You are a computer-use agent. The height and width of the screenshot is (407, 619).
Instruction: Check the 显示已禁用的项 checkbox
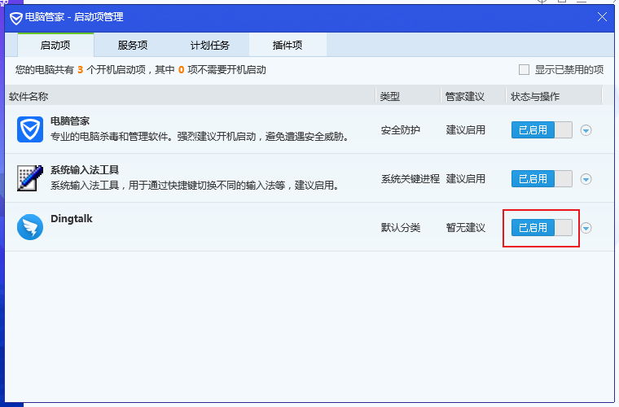525,70
